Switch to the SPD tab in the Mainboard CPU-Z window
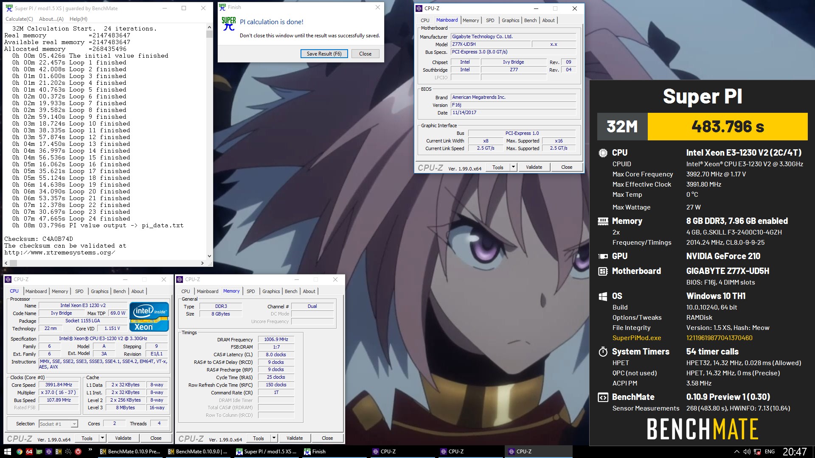Screen dimensions: 815x458 490,20
